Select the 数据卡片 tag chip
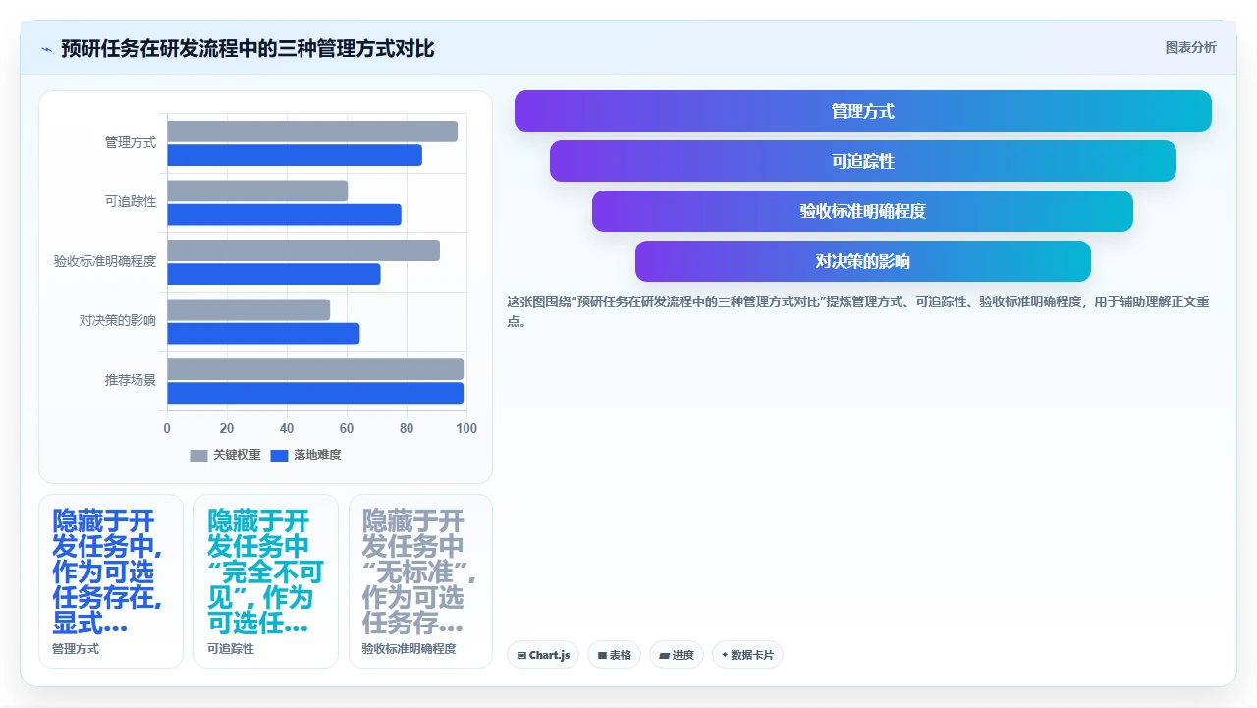The height and width of the screenshot is (708, 1257). [747, 655]
